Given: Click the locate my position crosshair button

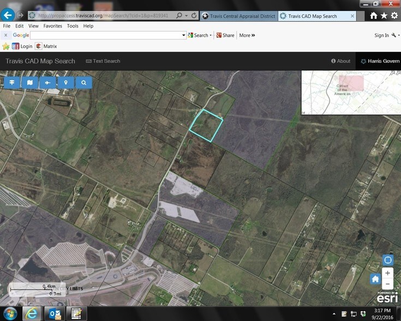Looking at the screenshot, I should coord(388,260).
